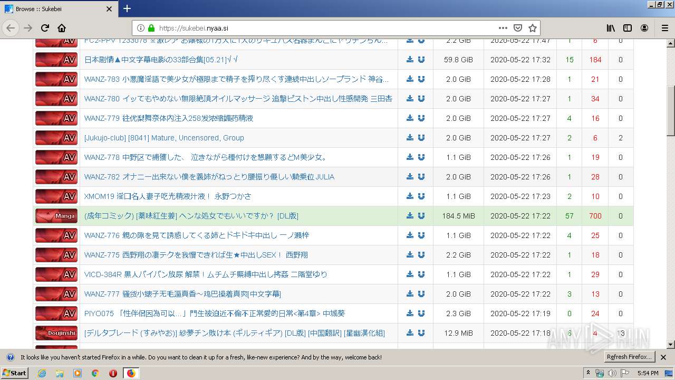Screen dimensions: 675x380
Task: Open the Firefox hamburger menu
Action: 665,28
